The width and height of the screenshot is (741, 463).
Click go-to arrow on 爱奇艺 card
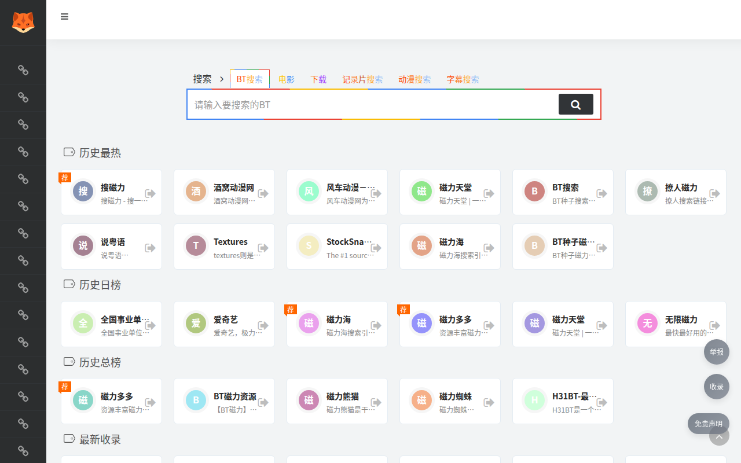(x=263, y=325)
